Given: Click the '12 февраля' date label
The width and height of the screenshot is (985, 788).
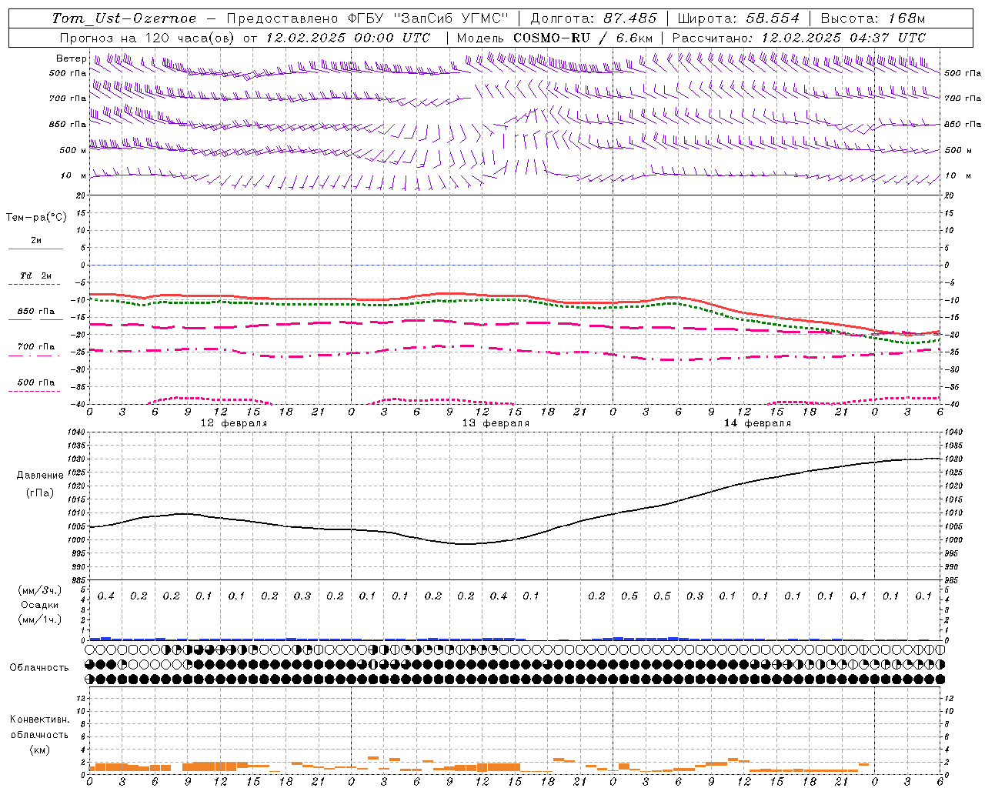Looking at the screenshot, I should 234,423.
